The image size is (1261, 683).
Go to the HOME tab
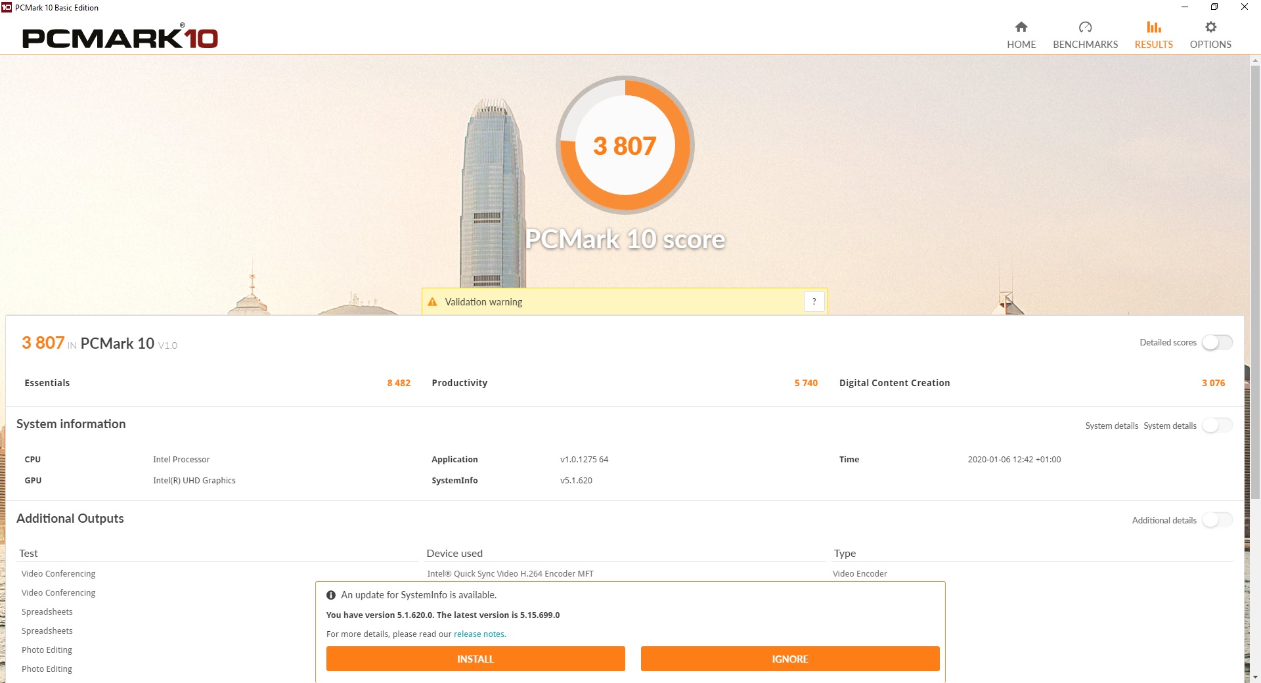[x=1021, y=44]
